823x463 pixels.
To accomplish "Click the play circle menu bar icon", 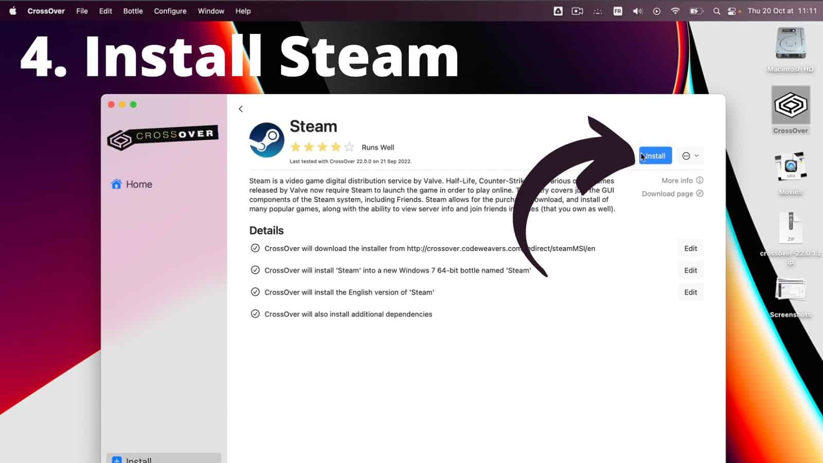I will point(657,11).
